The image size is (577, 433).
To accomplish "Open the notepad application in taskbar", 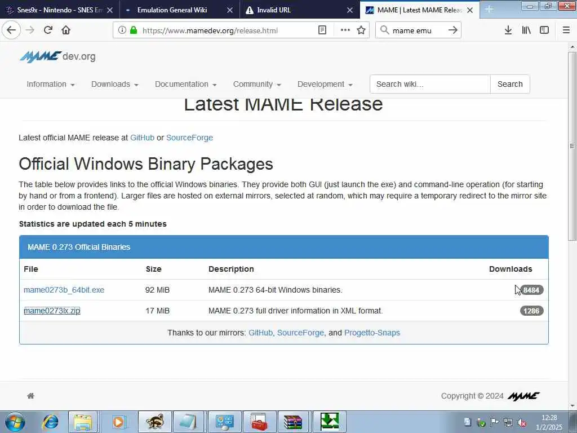I will click(x=188, y=422).
